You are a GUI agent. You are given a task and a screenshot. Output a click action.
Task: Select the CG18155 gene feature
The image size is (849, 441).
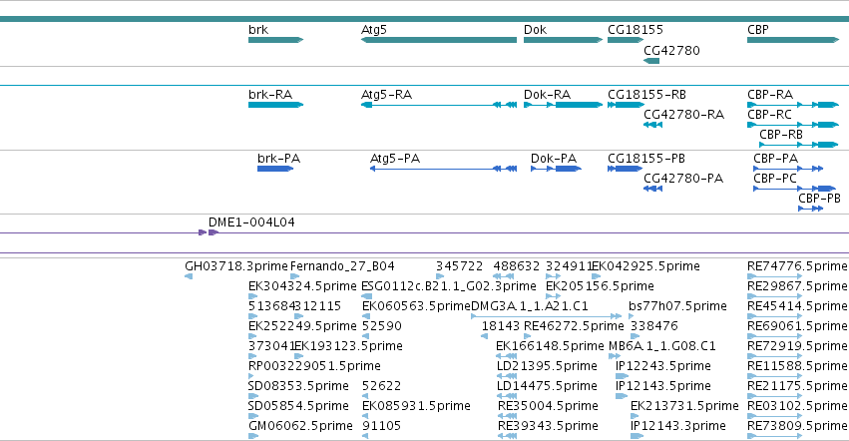coord(626,40)
